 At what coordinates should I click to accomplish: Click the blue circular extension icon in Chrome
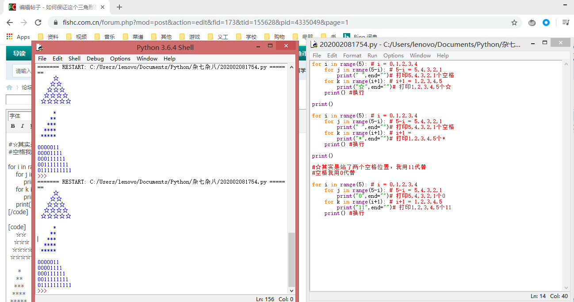[x=546, y=23]
